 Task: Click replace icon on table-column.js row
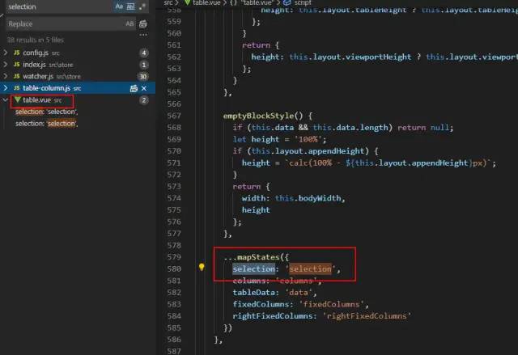point(133,87)
